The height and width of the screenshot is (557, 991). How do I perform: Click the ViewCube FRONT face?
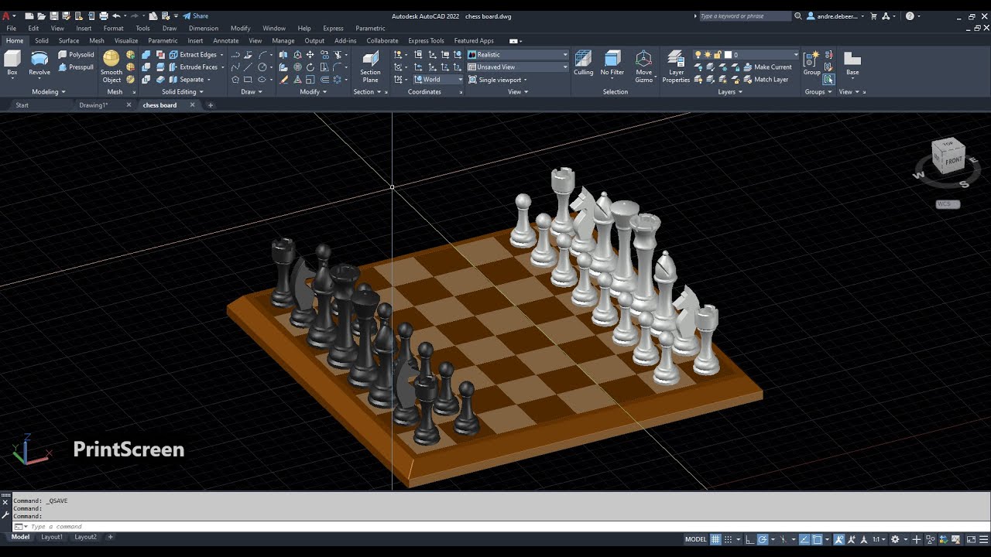click(x=953, y=160)
